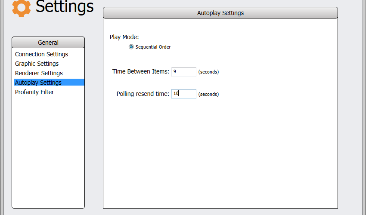Click the Autoplay Settings panel title bar
Viewport: 366px width, 215px height.
220,13
